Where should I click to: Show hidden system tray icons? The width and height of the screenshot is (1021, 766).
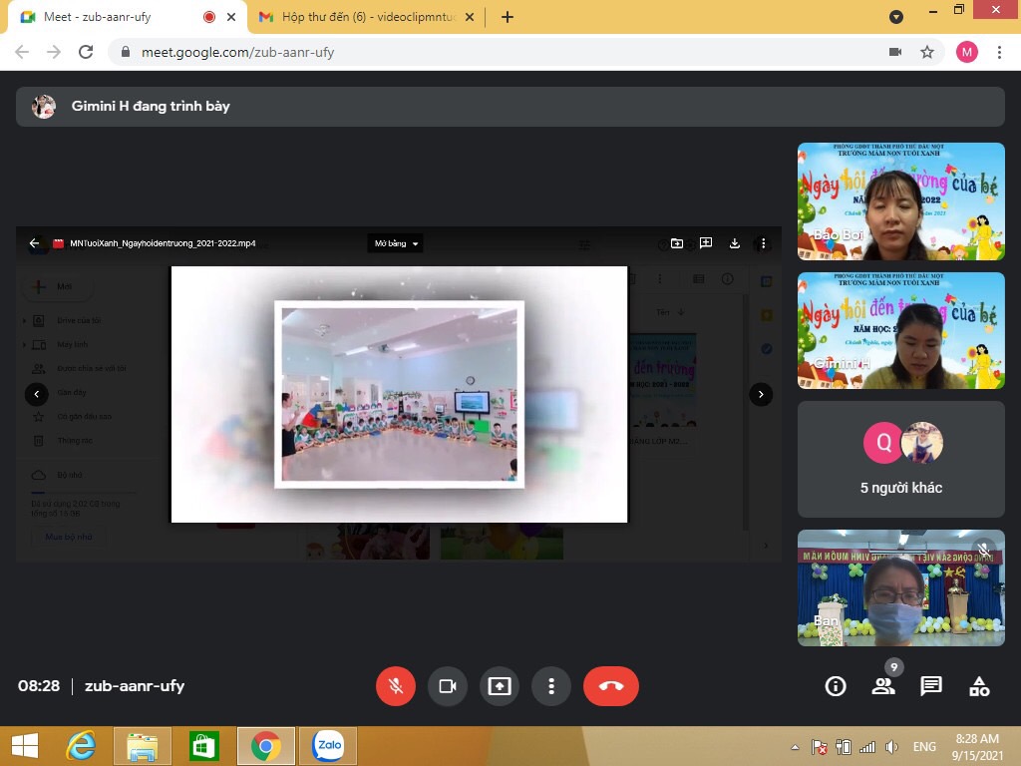click(x=795, y=747)
